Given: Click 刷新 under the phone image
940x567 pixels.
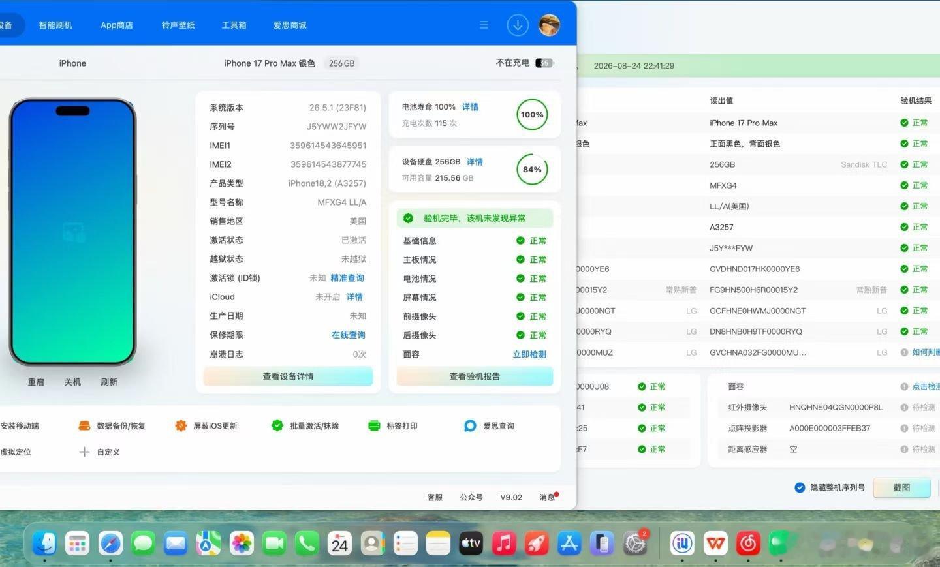Looking at the screenshot, I should pos(109,382).
